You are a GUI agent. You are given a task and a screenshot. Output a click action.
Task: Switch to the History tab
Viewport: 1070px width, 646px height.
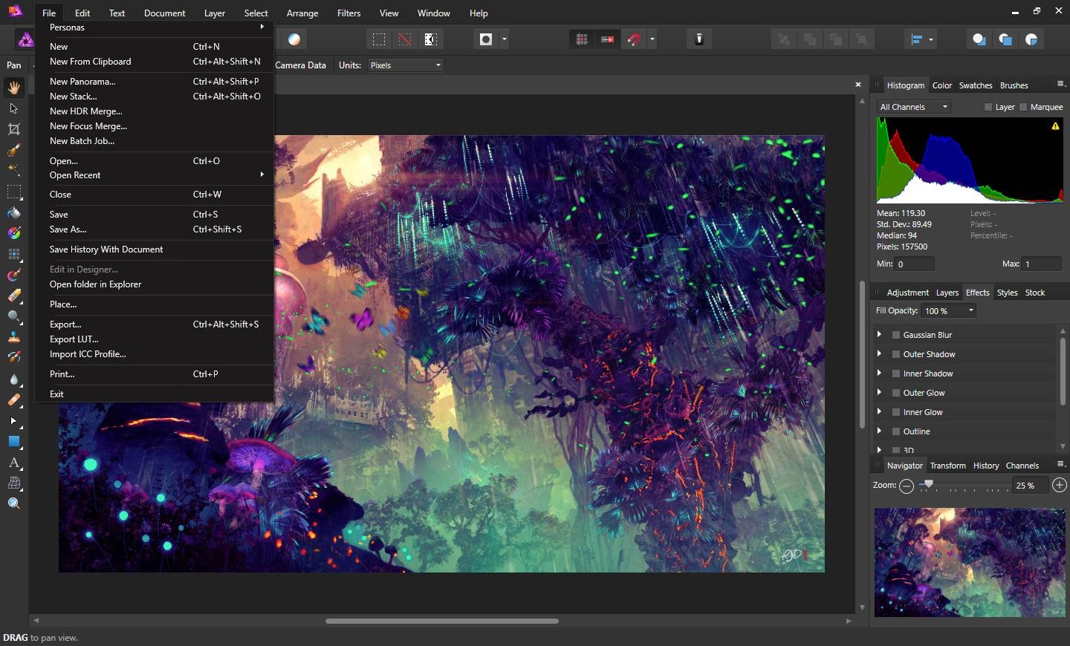986,466
